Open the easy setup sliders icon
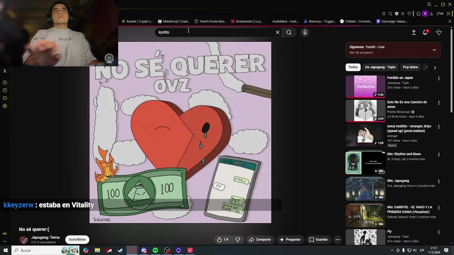Viewport: 454px width, 255px height. pos(449,14)
